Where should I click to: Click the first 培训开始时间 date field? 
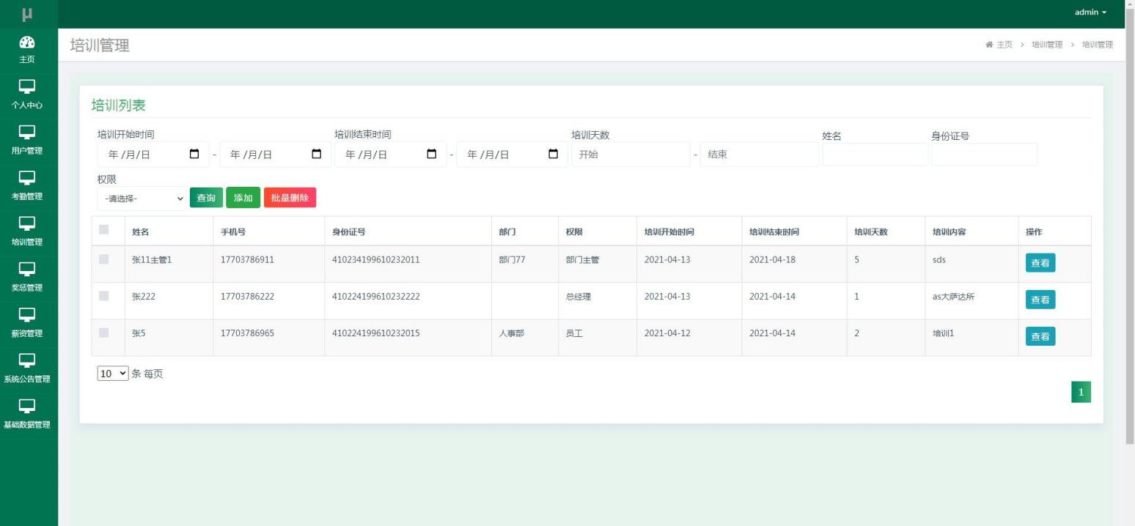click(x=153, y=155)
